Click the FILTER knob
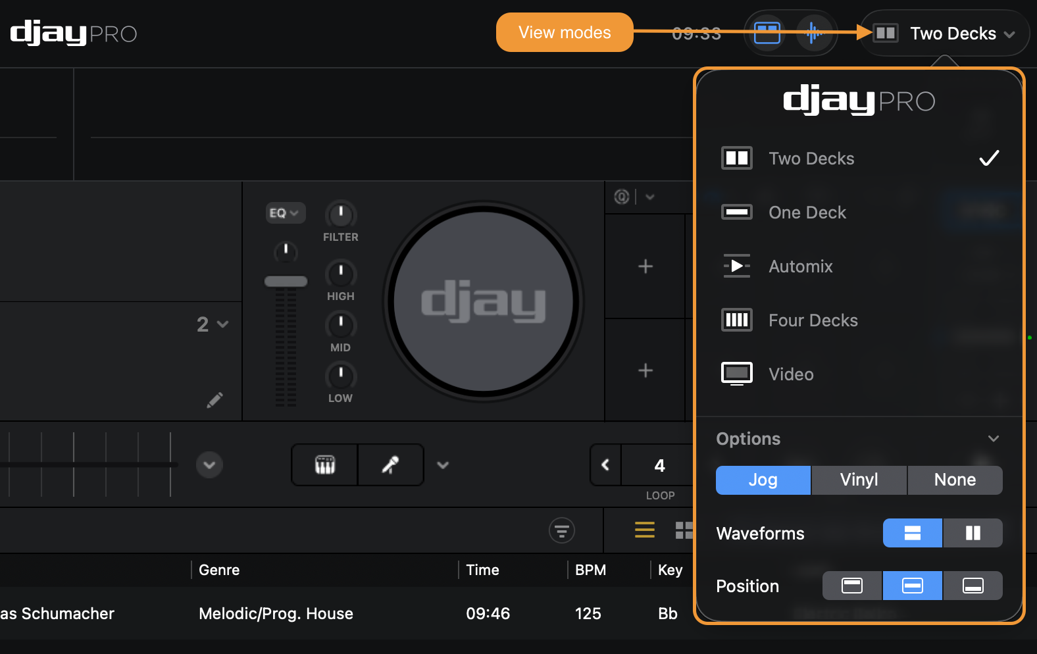 [341, 214]
